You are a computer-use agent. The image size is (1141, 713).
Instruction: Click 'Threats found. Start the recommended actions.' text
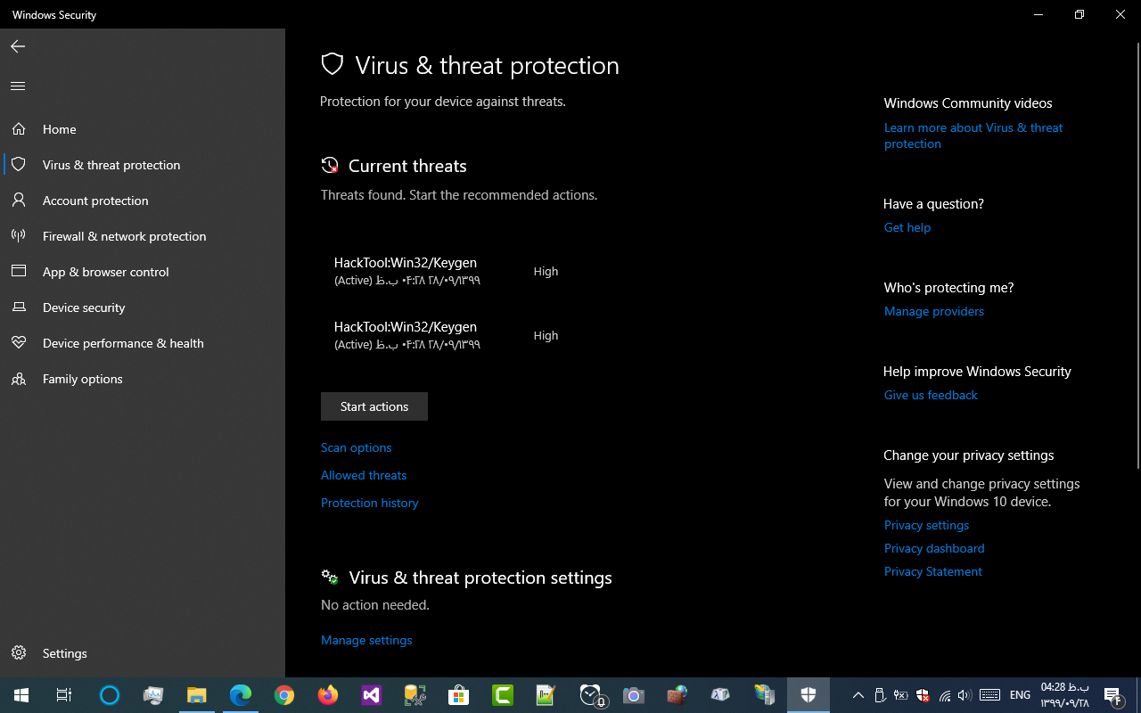coord(459,194)
